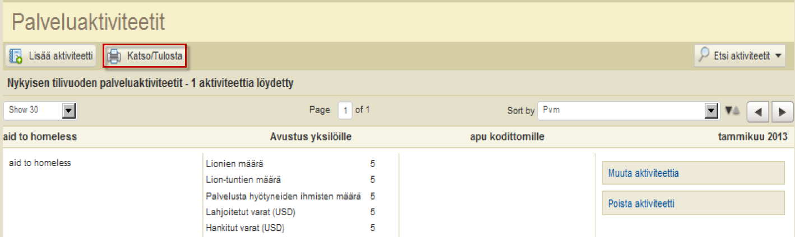Click the printer icon beside Katso/Tulosta

114,56
